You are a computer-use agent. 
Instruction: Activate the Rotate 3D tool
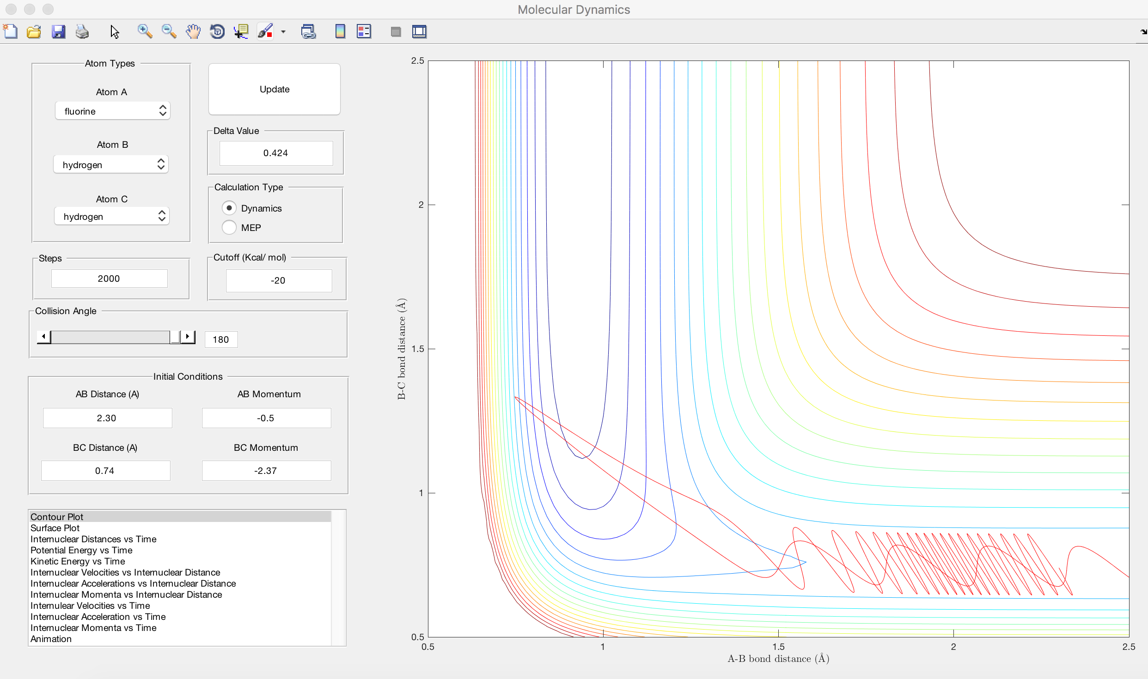[x=217, y=31]
